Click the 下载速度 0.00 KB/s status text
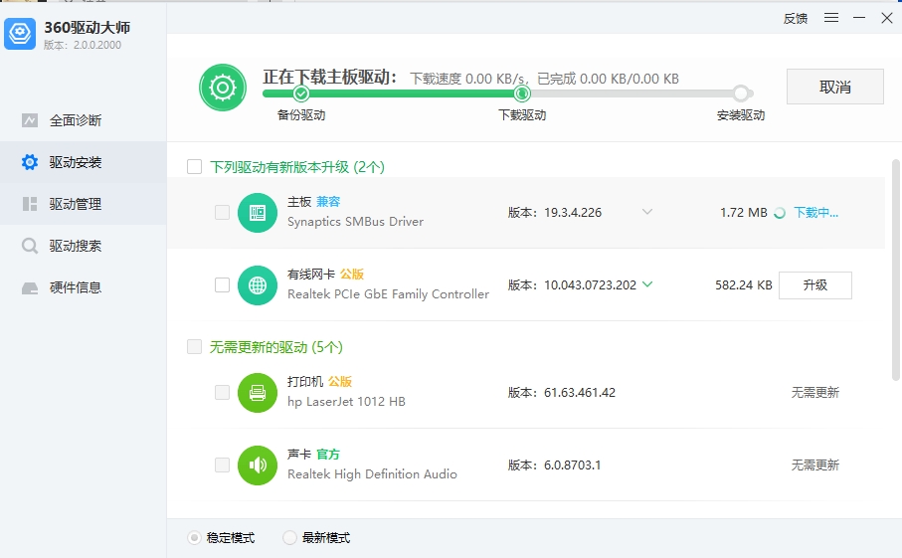 [x=467, y=79]
